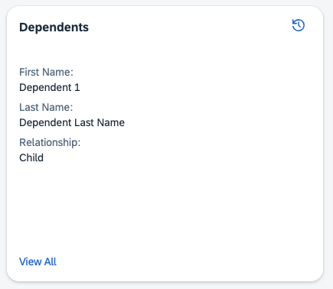
Task: Click the First Name label
Action: coord(46,72)
